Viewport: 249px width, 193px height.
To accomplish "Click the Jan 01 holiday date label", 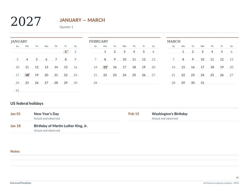I will 15,114.
